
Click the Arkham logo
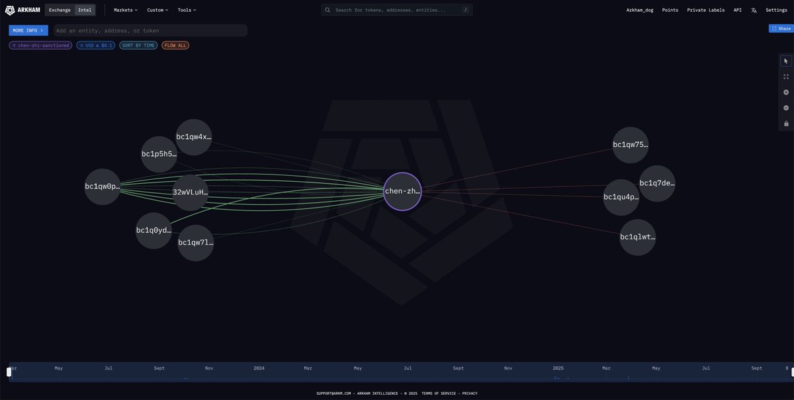(x=23, y=10)
